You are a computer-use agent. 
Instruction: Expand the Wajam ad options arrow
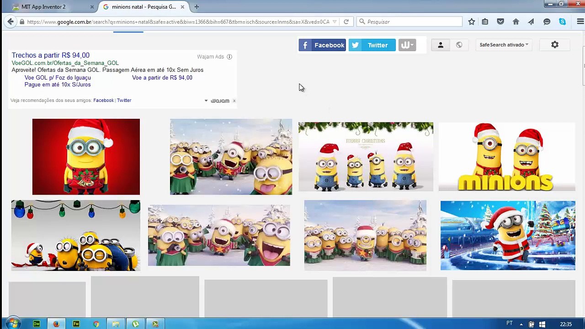[x=206, y=101]
